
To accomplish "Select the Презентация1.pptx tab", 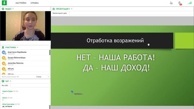I will [x=60, y=13].
